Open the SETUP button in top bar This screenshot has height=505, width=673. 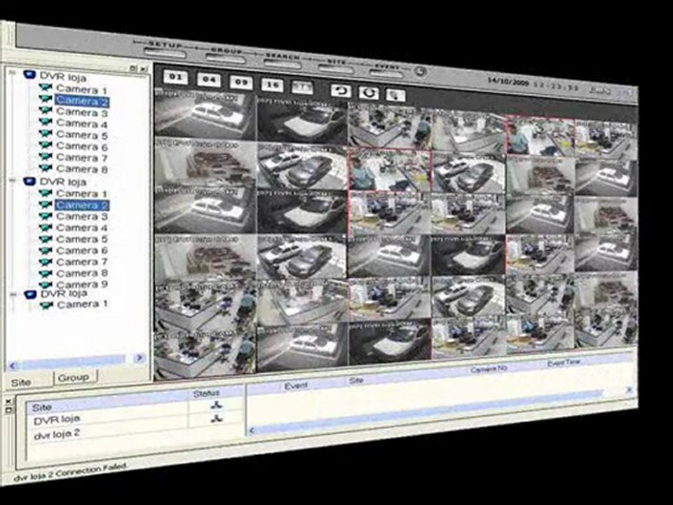(165, 52)
